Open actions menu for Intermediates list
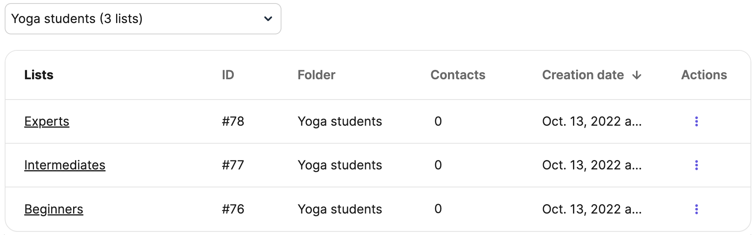The height and width of the screenshot is (235, 756). point(696,165)
